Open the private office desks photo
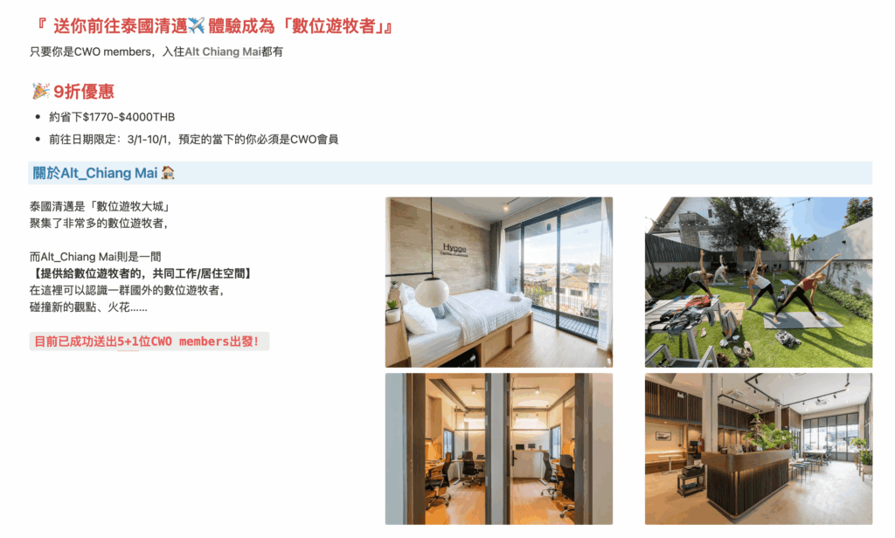895x538 pixels. tap(499, 449)
